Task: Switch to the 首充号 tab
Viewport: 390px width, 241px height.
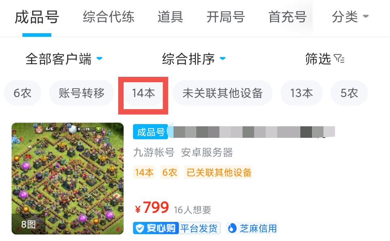Action: (x=287, y=17)
